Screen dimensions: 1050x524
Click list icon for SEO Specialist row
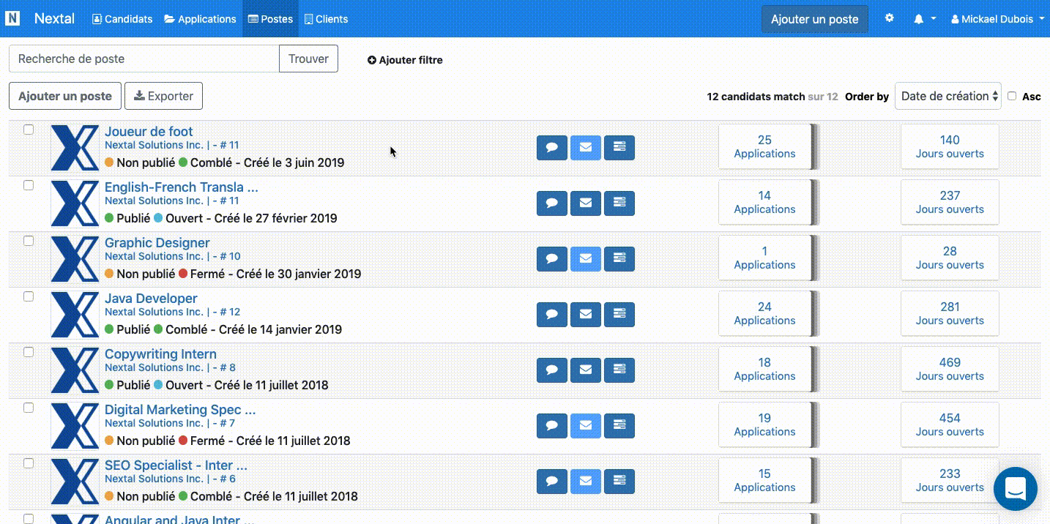(x=619, y=482)
